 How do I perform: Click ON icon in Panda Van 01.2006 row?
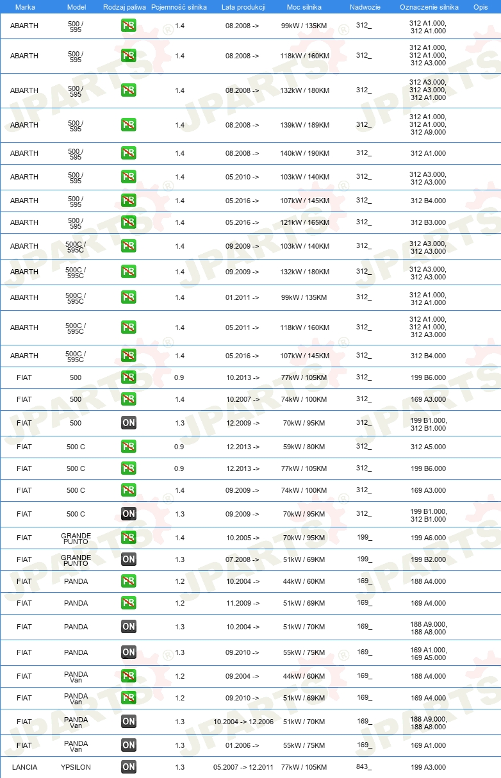(x=129, y=745)
